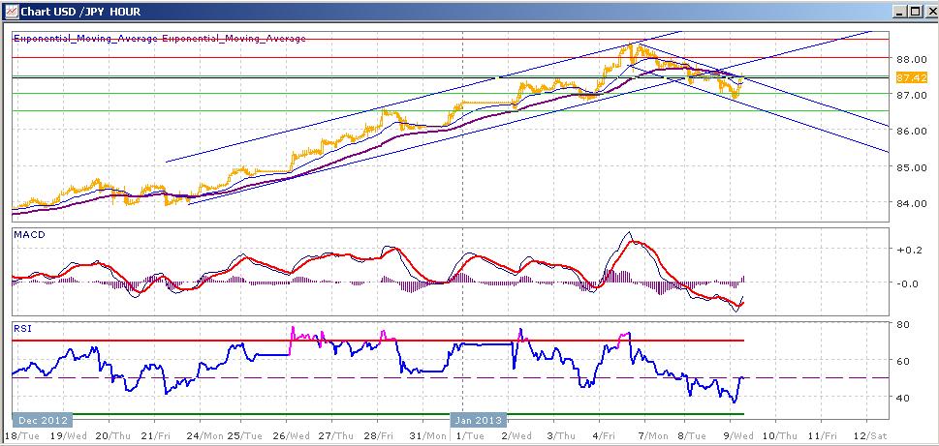Click the +0.2 MACD axis label
The image size is (939, 446).
tap(910, 250)
